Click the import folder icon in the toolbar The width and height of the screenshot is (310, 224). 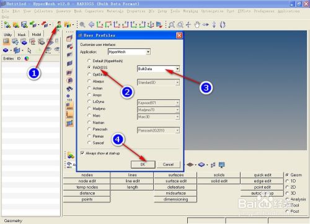coord(16,25)
